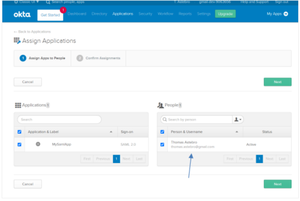The height and width of the screenshot is (201, 300).
Task: Click the red notification badge on Get Started
Action: point(63,10)
